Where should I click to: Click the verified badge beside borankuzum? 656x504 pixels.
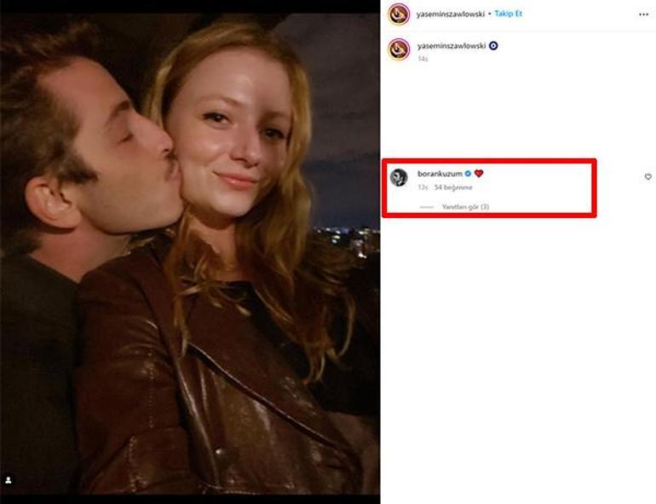pyautogui.click(x=468, y=174)
